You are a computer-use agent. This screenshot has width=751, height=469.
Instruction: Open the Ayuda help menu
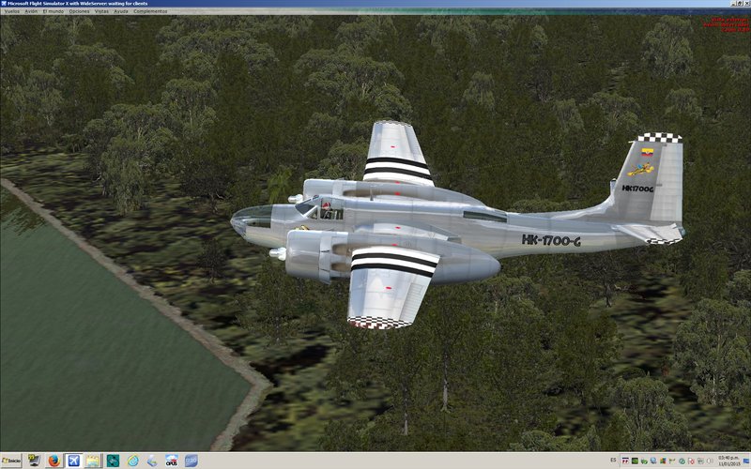[121, 11]
